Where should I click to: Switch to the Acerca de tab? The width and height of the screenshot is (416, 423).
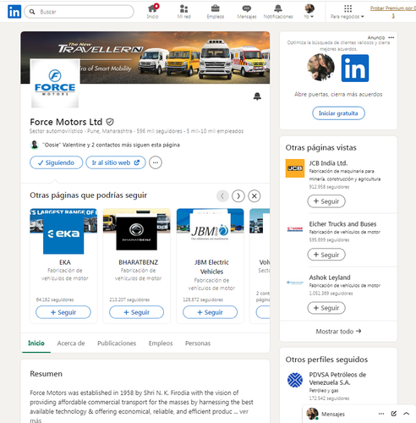coord(71,343)
